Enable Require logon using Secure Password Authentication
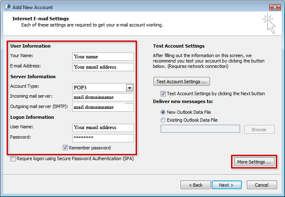Viewport: 285px width, 197px height. [13, 159]
